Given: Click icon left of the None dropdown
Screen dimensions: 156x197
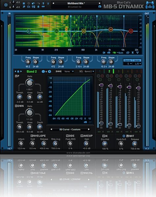Looking at the screenshot, I should click(x=59, y=71).
